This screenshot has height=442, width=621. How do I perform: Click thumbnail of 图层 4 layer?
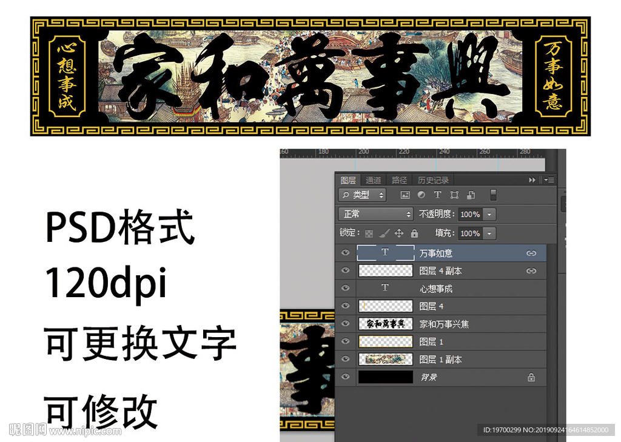pyautogui.click(x=385, y=306)
